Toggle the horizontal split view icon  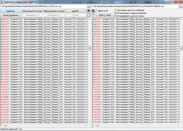tap(89, 15)
